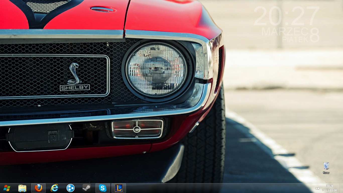The width and height of the screenshot is (343, 193).
Task: Select the Kosz recycle bin icon
Action: click(326, 168)
